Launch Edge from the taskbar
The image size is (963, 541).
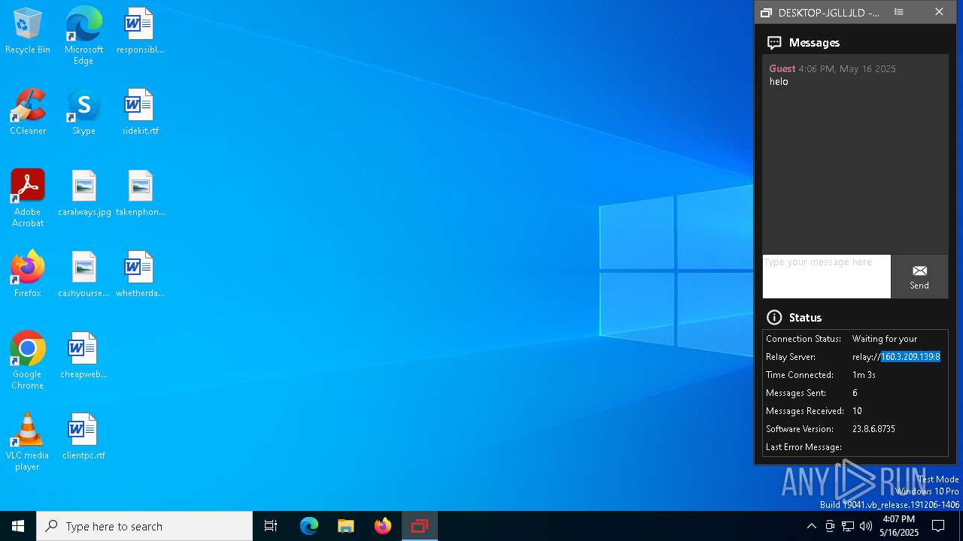pos(309,526)
